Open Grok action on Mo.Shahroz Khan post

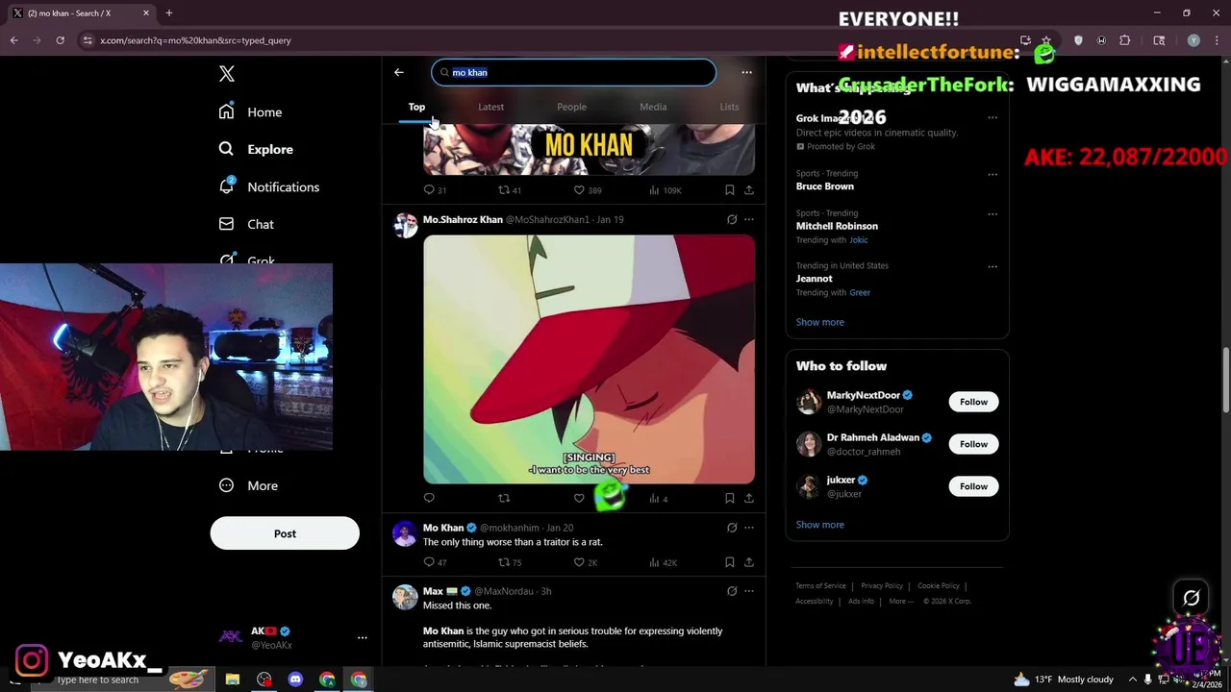tap(732, 219)
